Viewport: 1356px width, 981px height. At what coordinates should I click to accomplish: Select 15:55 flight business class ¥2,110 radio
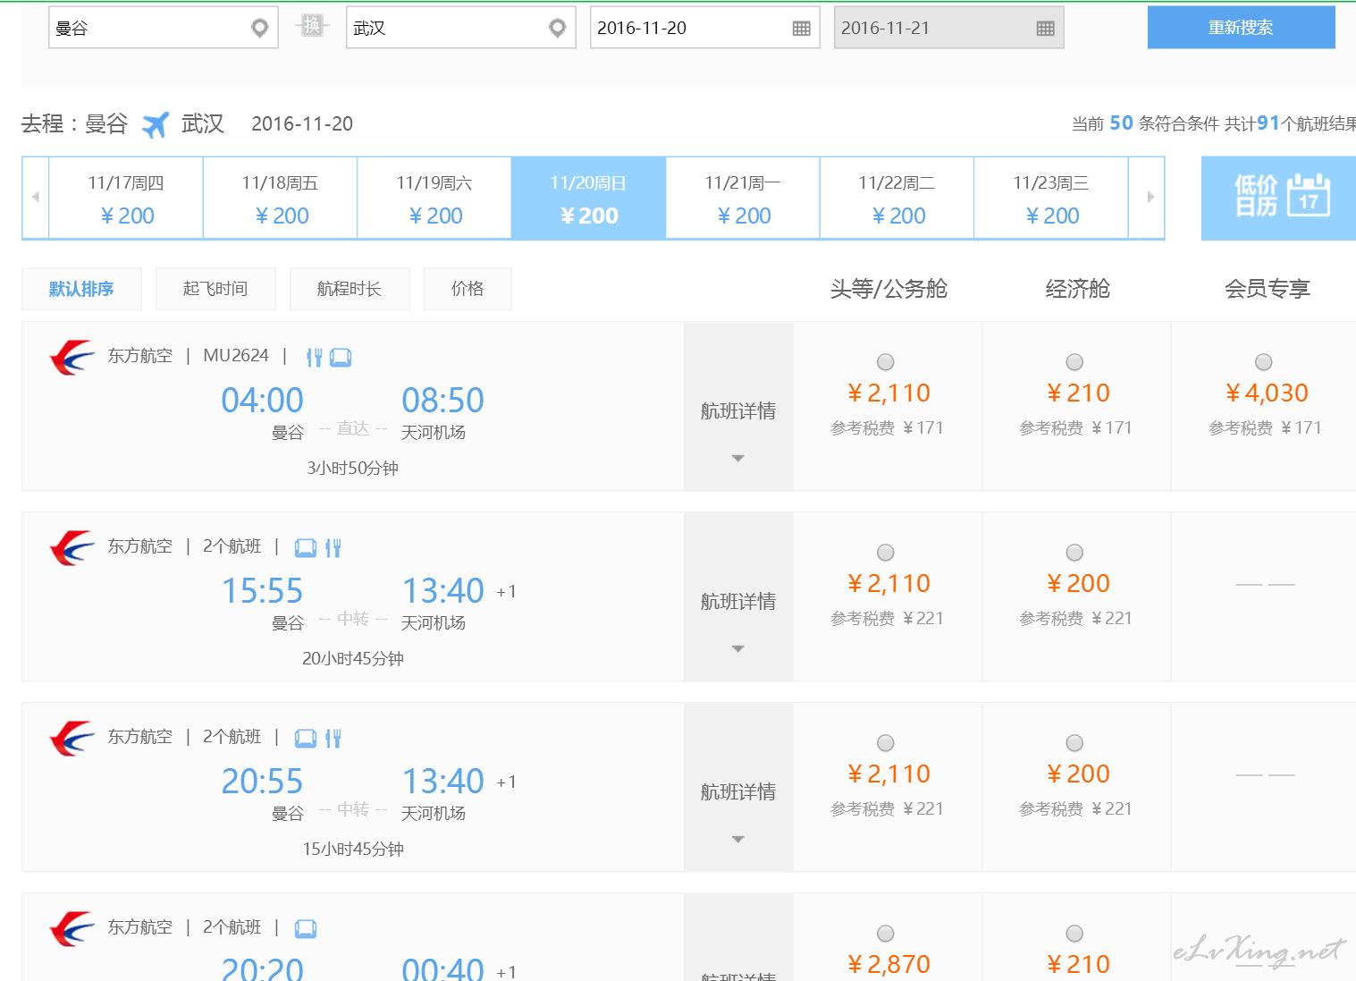click(x=886, y=553)
